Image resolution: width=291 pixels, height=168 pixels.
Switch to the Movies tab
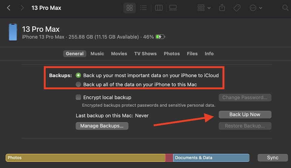[119, 54]
